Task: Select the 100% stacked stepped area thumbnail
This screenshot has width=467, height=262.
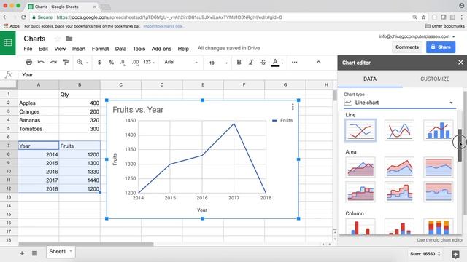Action: coord(439,192)
